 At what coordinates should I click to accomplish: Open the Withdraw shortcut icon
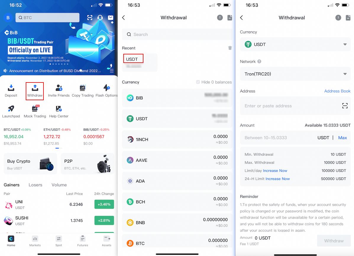coord(35,88)
